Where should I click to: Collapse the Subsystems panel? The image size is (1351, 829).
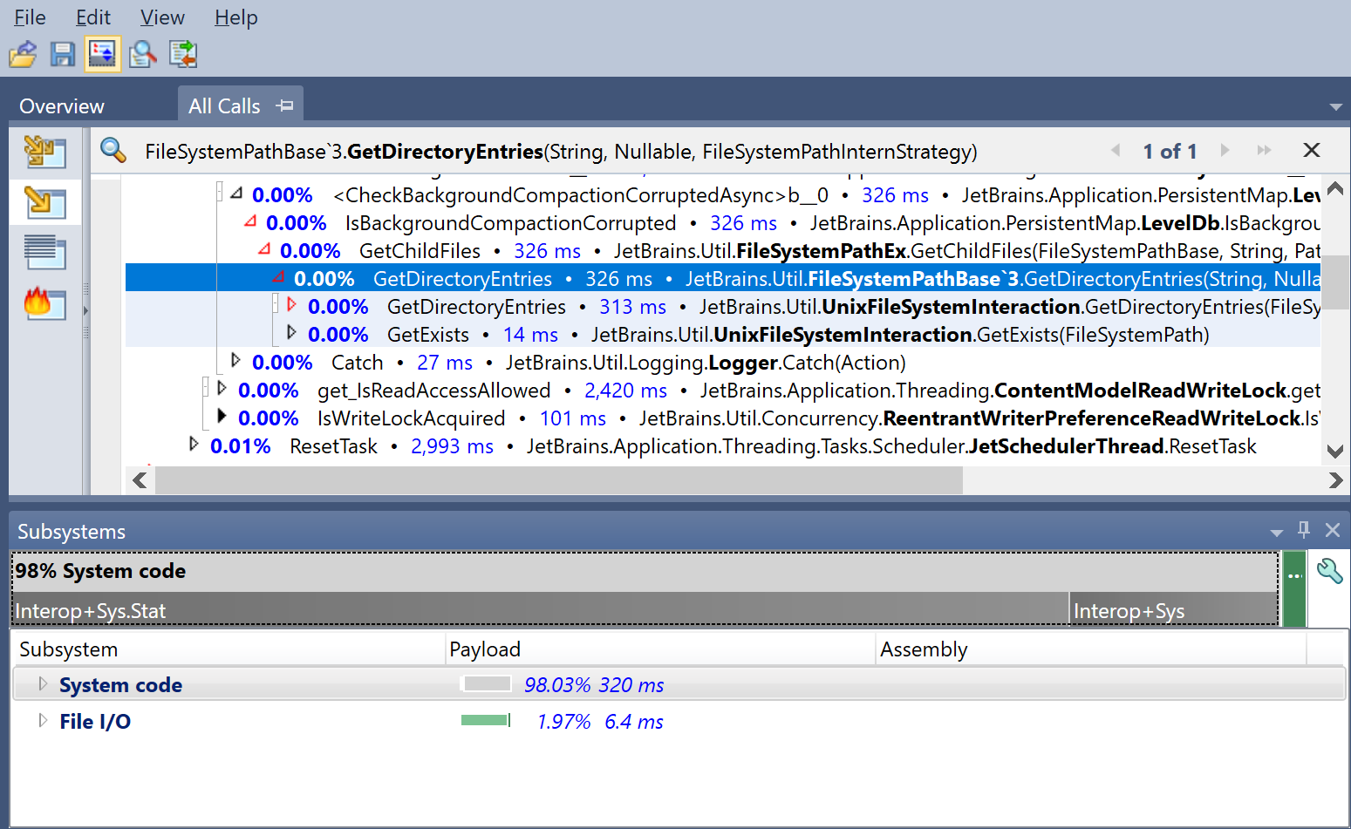(x=1277, y=530)
